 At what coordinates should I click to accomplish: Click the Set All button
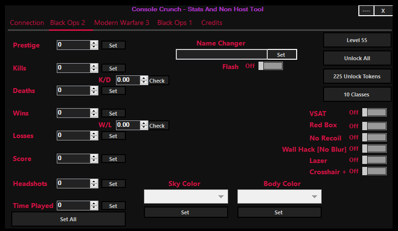pyautogui.click(x=68, y=219)
